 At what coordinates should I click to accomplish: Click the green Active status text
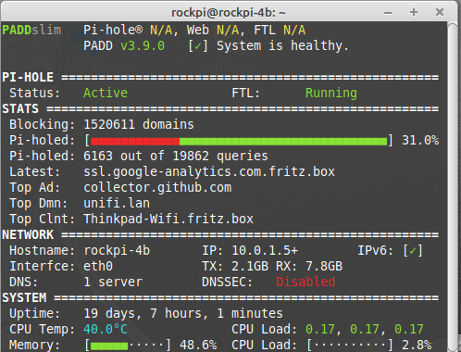[106, 93]
